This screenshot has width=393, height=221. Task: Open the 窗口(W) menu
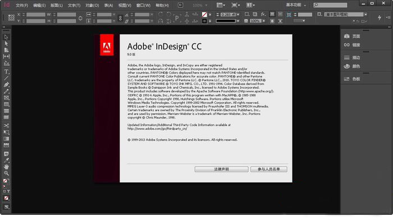(x=143, y=5)
